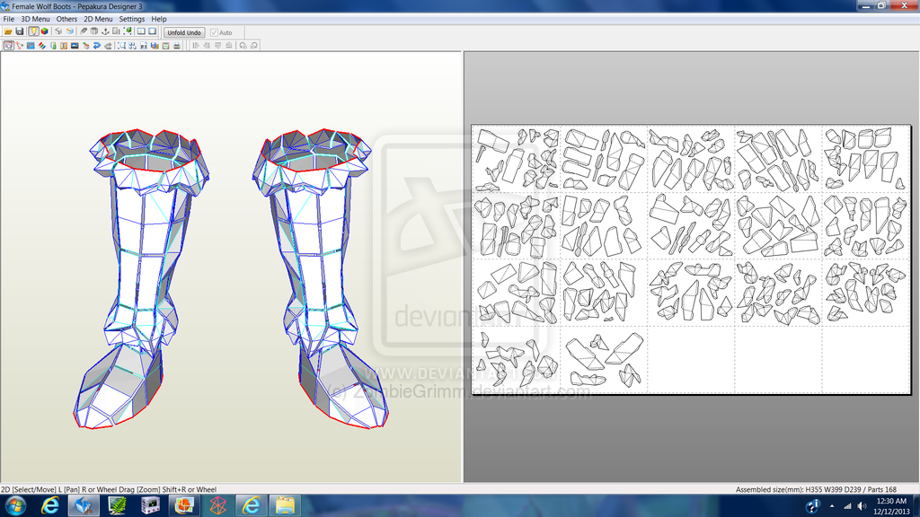The height and width of the screenshot is (517, 920).
Task: Click the volume speaker tray icon
Action: click(862, 506)
